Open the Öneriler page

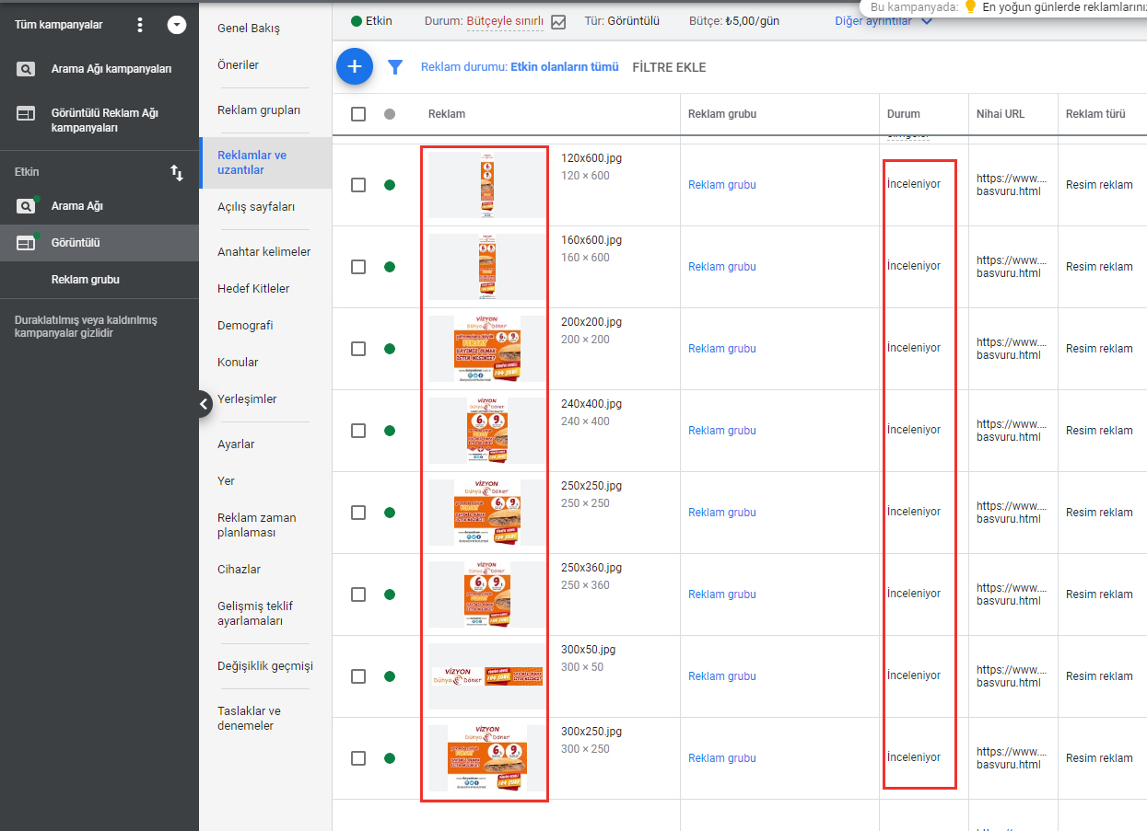pos(238,65)
